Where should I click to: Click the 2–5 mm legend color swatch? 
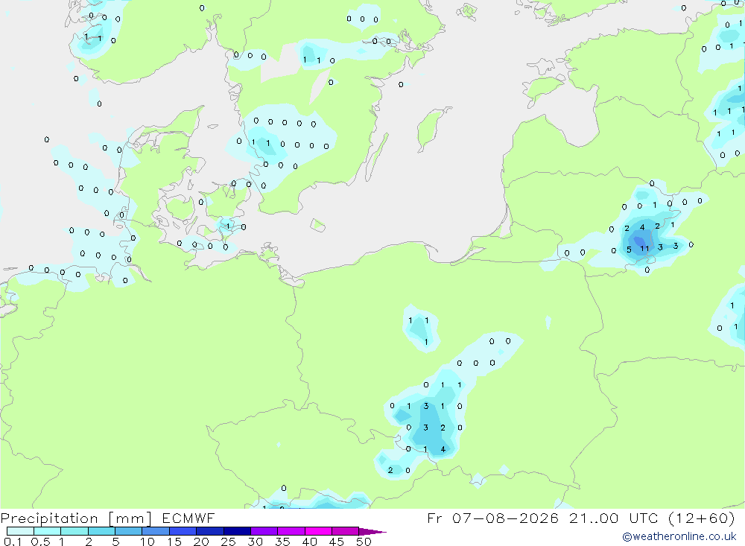[101, 531]
